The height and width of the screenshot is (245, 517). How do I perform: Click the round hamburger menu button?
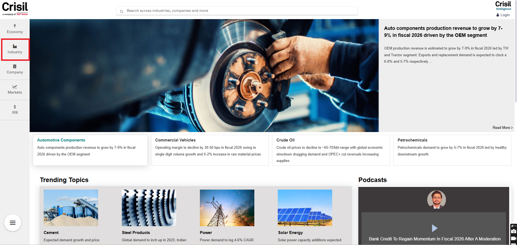point(13,223)
